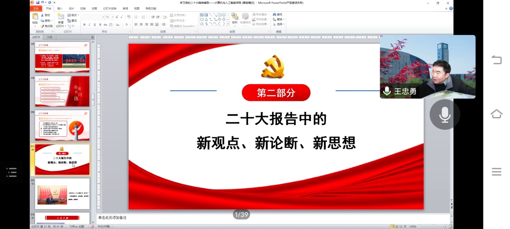The width and height of the screenshot is (510, 229).
Task: Switch to the 设计 (Design) tab
Action: [x=72, y=8]
